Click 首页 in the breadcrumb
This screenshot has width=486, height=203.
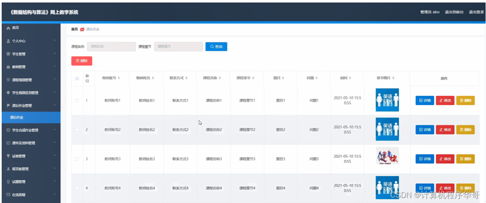click(74, 29)
